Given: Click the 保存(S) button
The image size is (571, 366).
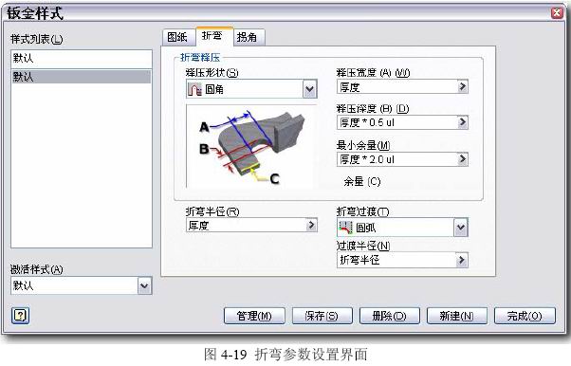Looking at the screenshot, I should click(x=322, y=316).
